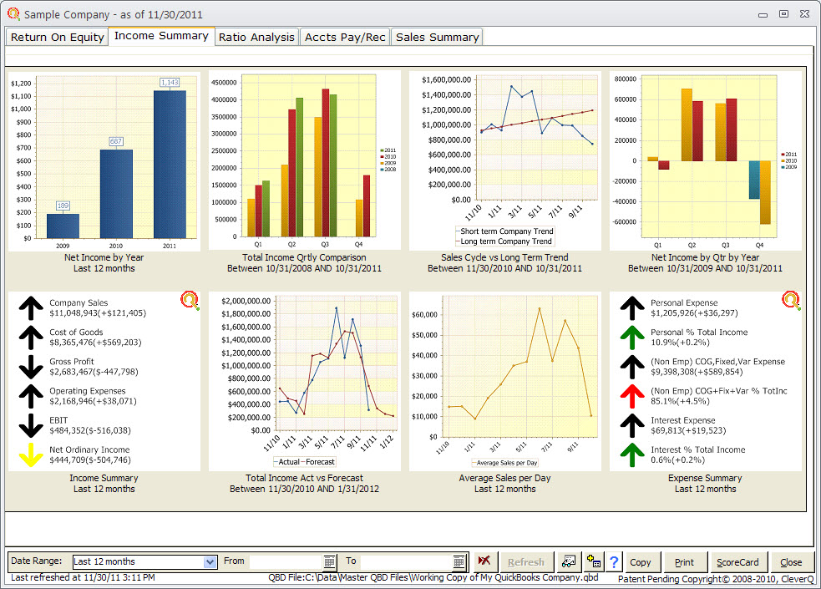This screenshot has width=821, height=589.
Task: Click the add new chart icon
Action: tap(595, 561)
